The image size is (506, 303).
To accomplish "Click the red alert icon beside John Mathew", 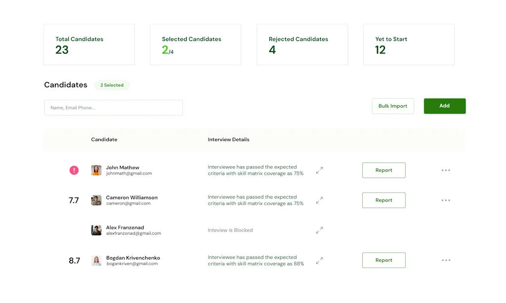I will pos(74,170).
